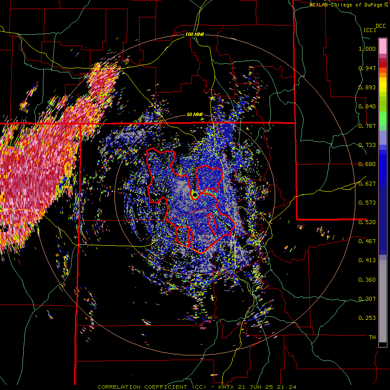390x390 pixels.
Task: Click the 0.947 scale value
Action: (367, 68)
